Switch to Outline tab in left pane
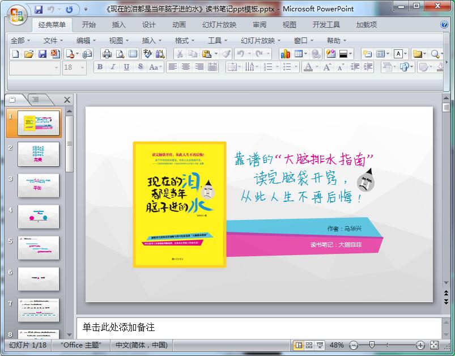This screenshot has height=356, width=455. tap(36, 100)
